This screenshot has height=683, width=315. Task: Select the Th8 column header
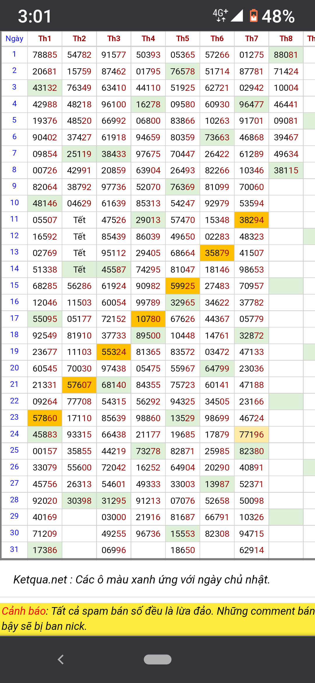click(286, 39)
